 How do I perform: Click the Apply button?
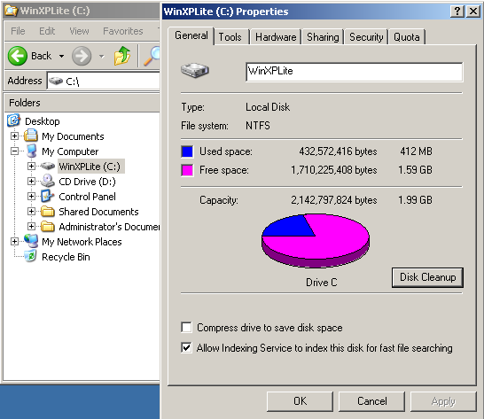point(443,401)
